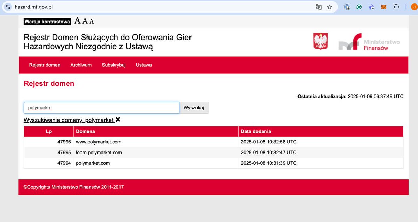This screenshot has width=418, height=222.
Task: Open the Rejestr domen menu item
Action: point(45,65)
